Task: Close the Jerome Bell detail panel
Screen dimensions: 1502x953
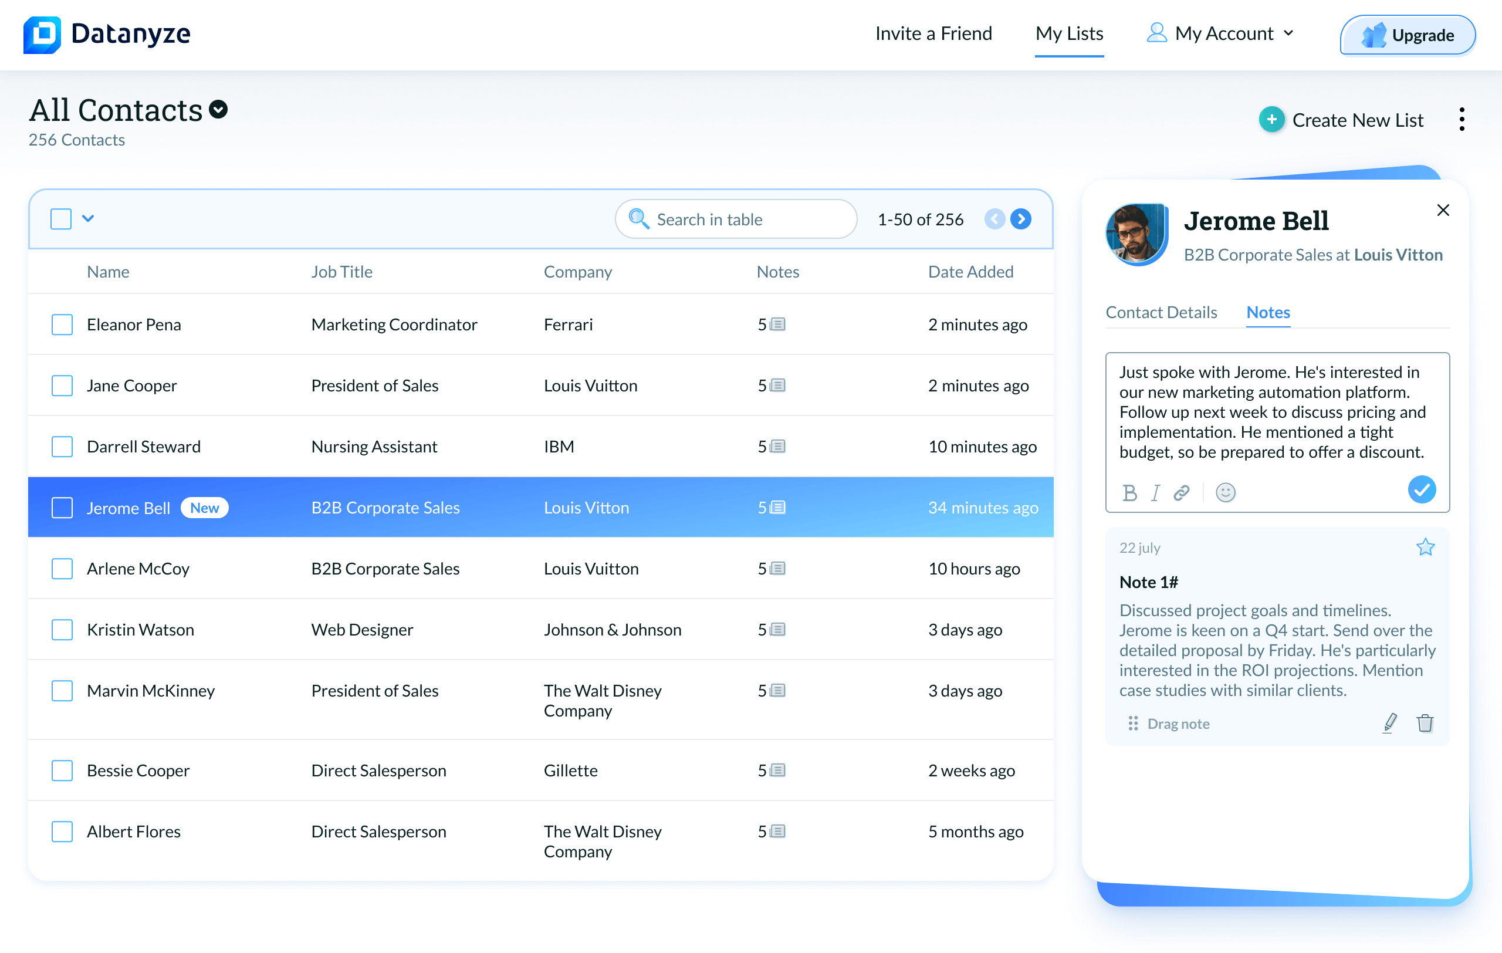Action: pos(1443,210)
